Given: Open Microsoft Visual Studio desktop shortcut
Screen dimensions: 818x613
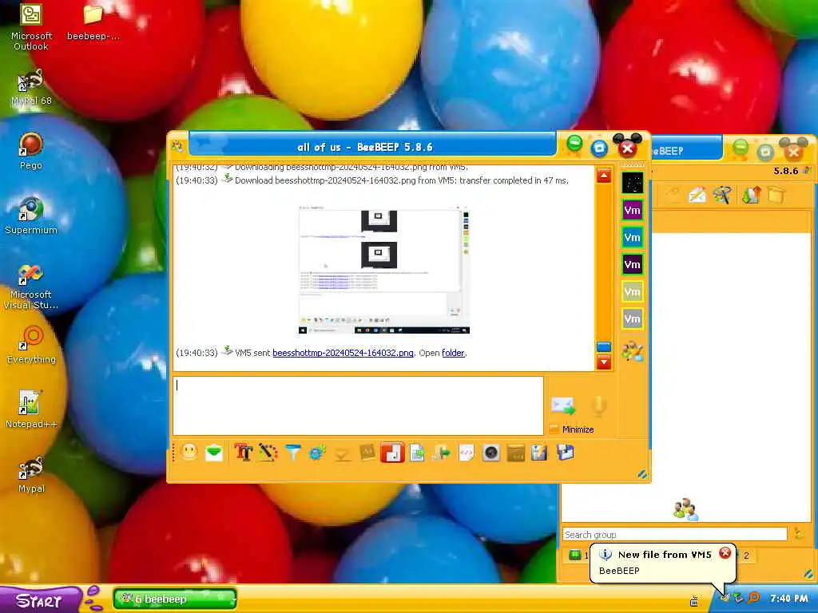Looking at the screenshot, I should click(31, 287).
